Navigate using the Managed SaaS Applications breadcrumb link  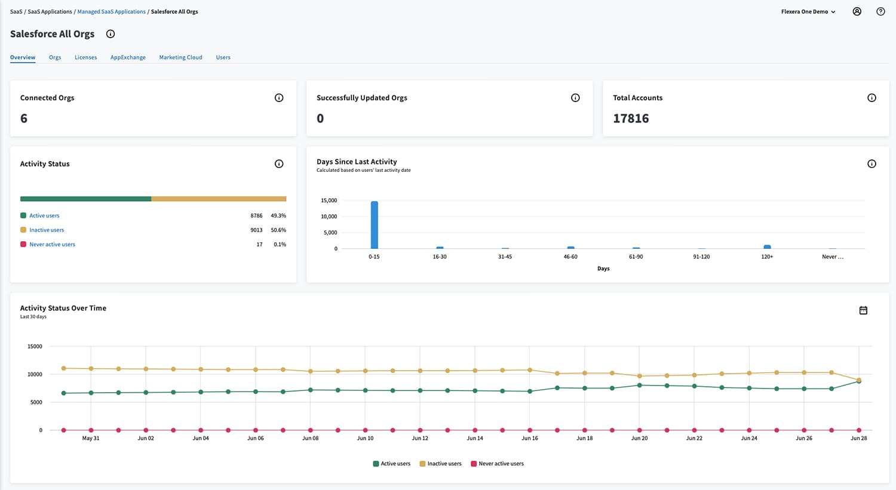pyautogui.click(x=111, y=11)
